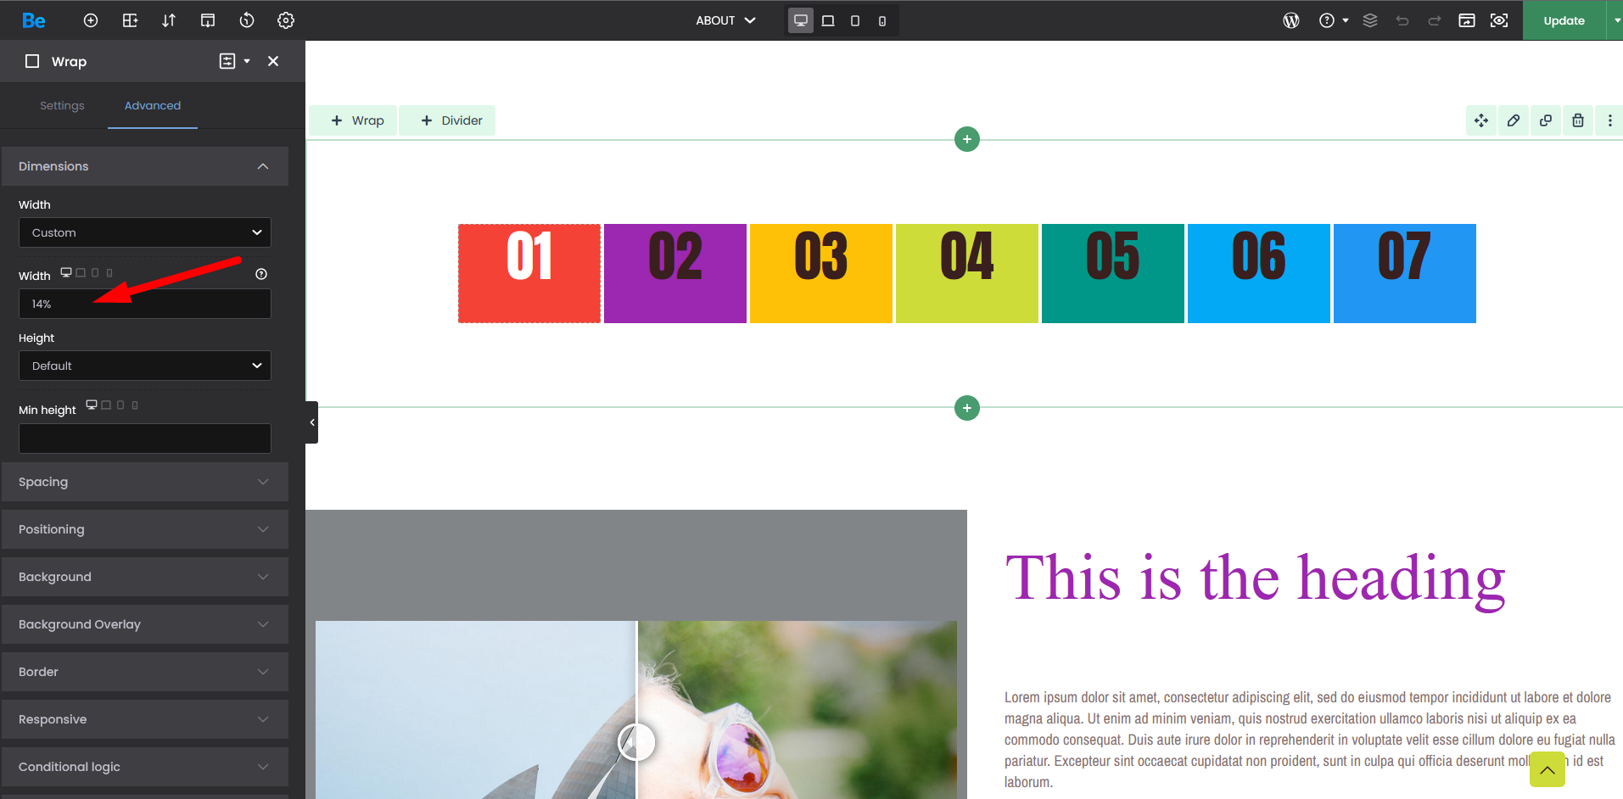Click the gear settings icon in top bar
The width and height of the screenshot is (1623, 799).
[x=286, y=20]
